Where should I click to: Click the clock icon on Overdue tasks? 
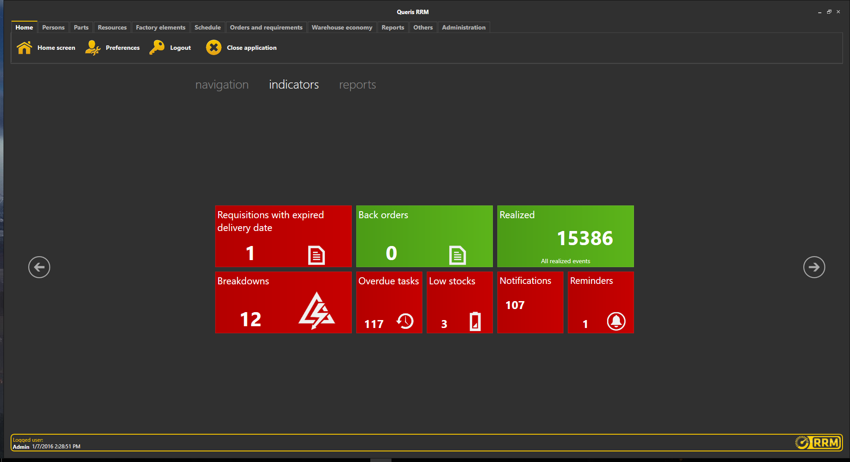pyautogui.click(x=404, y=321)
